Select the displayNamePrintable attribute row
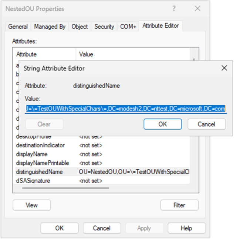The width and height of the screenshot is (236, 239). point(102,163)
